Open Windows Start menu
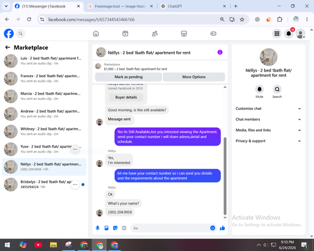 [x=7, y=245]
